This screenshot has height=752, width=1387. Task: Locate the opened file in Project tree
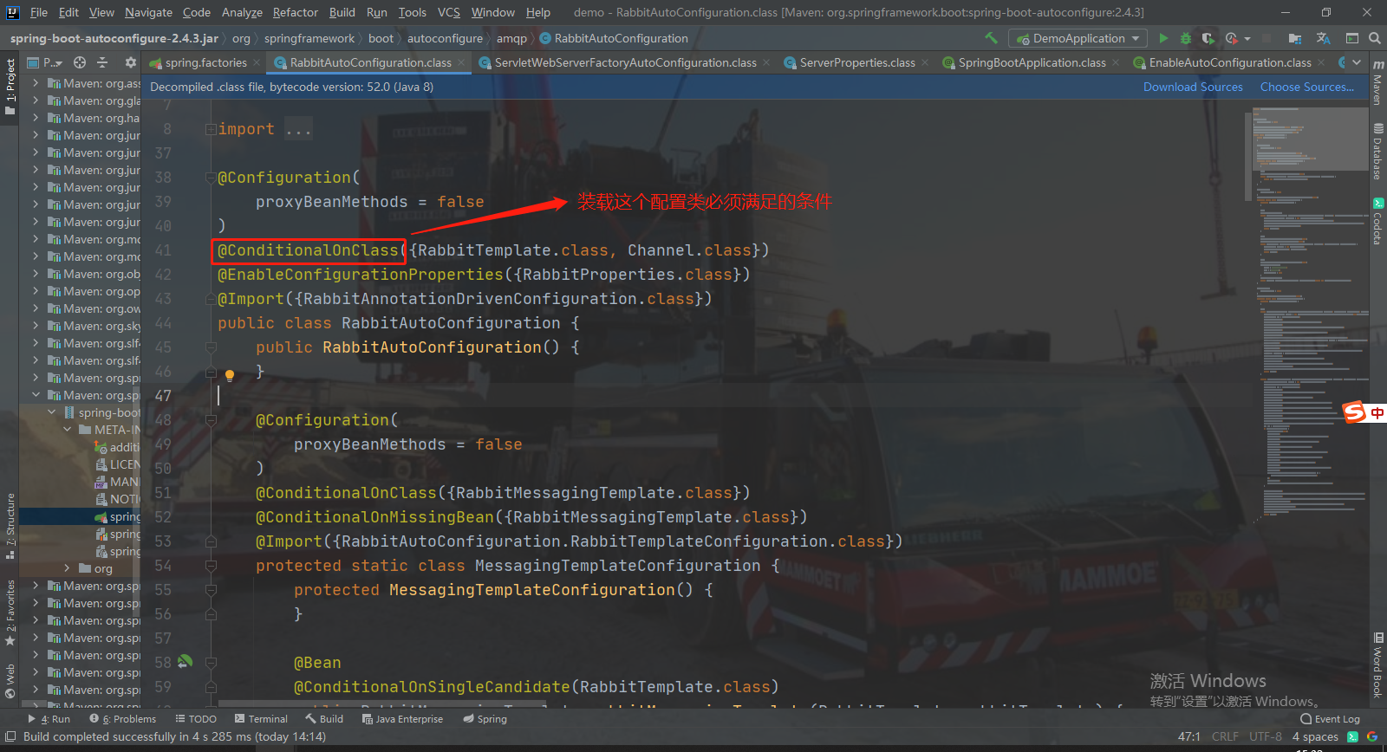pyautogui.click(x=80, y=62)
